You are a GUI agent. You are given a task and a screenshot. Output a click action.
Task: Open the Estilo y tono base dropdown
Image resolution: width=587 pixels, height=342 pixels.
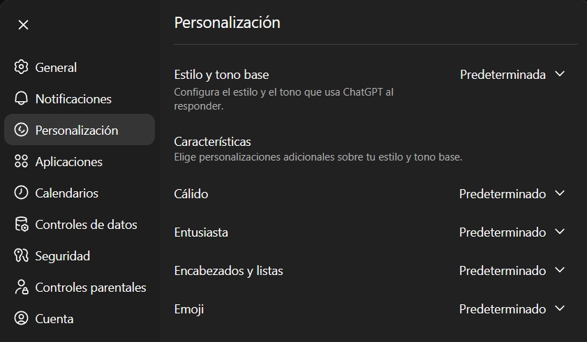coord(512,75)
